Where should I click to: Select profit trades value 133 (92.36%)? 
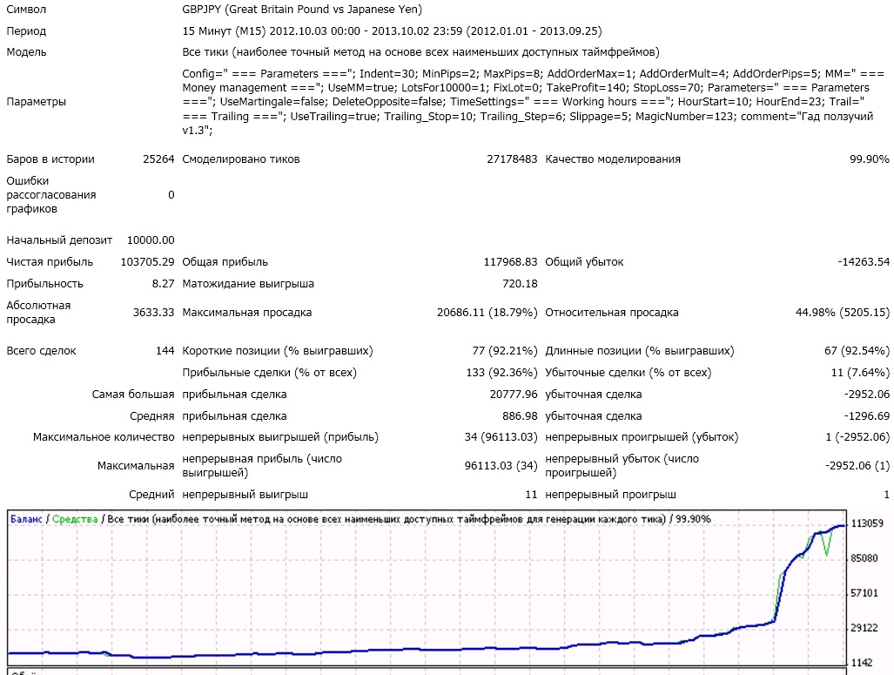501,373
